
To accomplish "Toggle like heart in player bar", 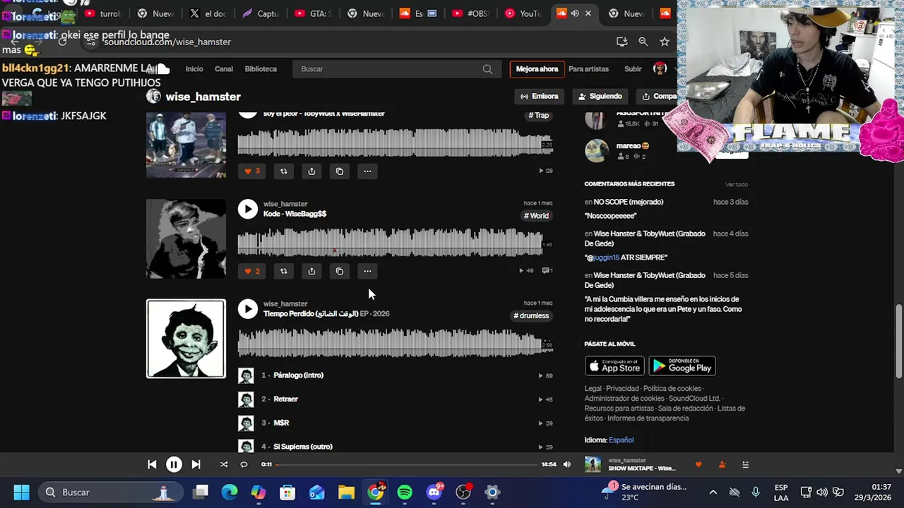I will click(x=698, y=464).
